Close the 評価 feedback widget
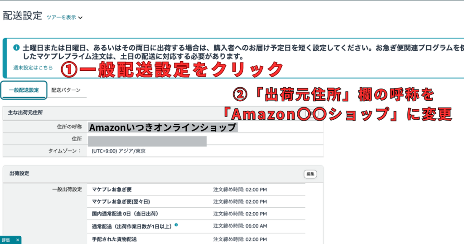Screen dimensions: 464x244 click(18, 240)
